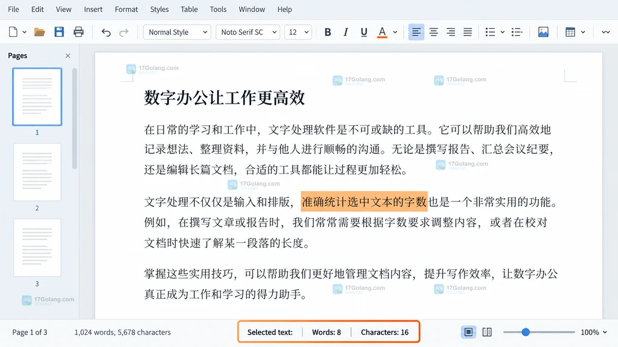Open the Help menu
Viewport: 618px width, 347px height.
click(285, 9)
